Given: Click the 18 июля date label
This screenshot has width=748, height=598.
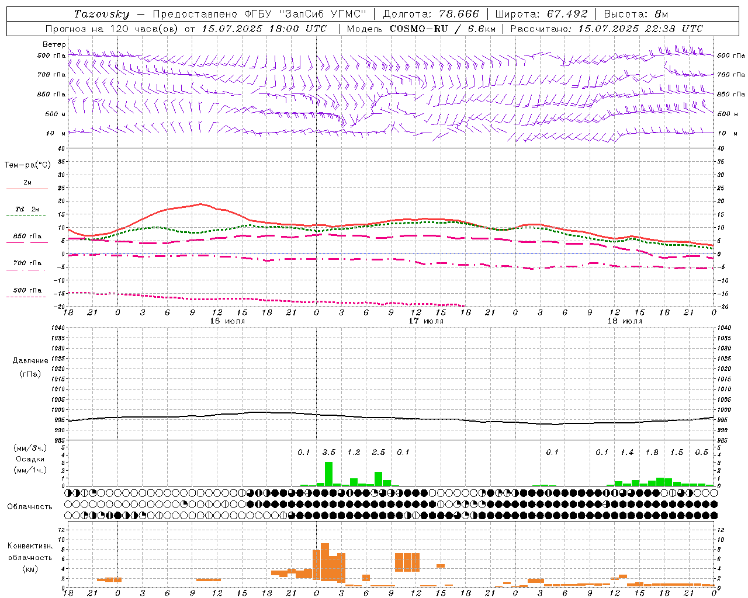Looking at the screenshot, I should [625, 321].
